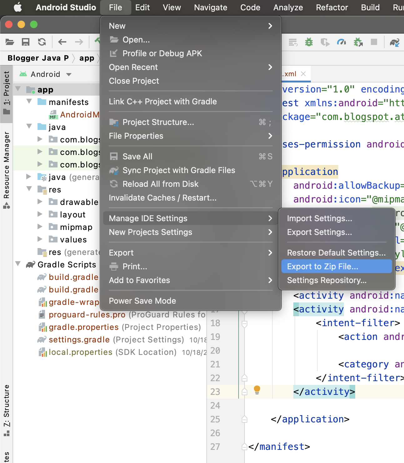Click the Attach Debugger to process icon

358,42
